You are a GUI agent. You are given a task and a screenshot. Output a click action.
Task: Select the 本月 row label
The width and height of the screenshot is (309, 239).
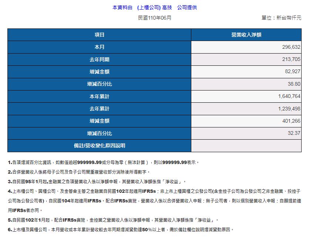point(99,47)
